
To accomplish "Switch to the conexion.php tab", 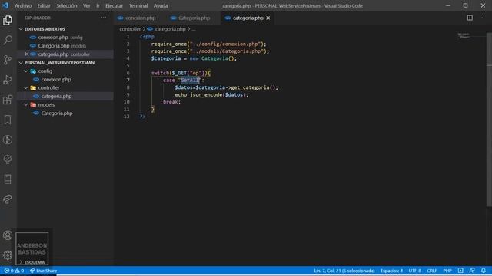I will [x=140, y=18].
